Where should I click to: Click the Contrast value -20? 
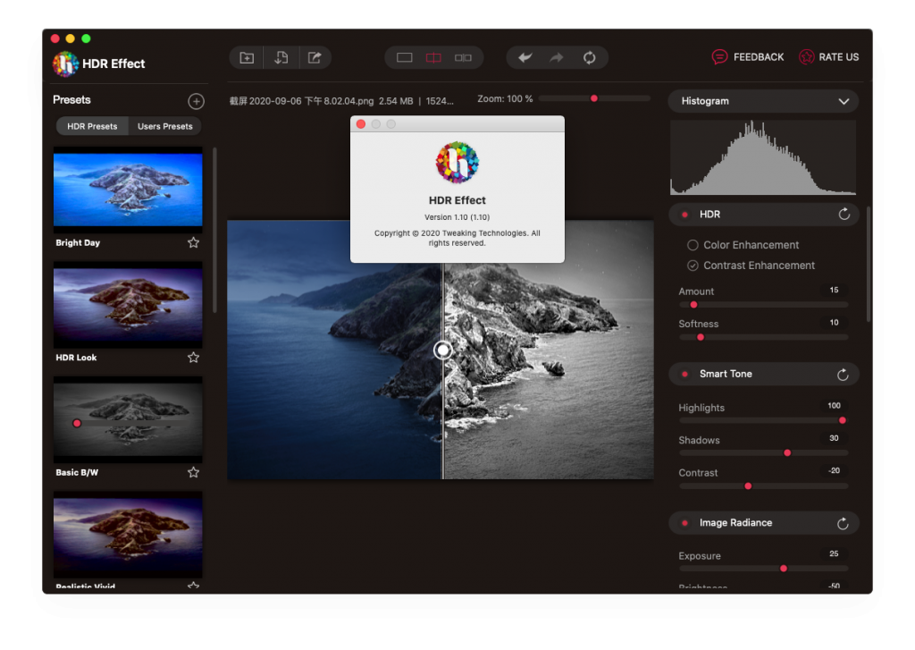click(x=834, y=471)
